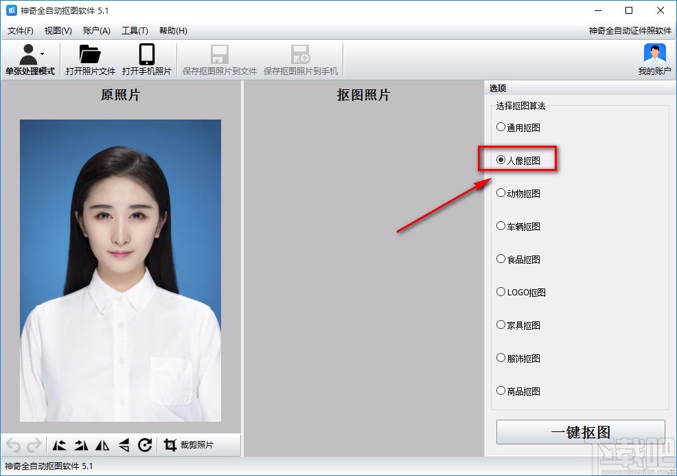Screen dimensions: 677x476
Task: Open the mode dropdown arrow beside 单张处理模式
Action: [x=43, y=54]
